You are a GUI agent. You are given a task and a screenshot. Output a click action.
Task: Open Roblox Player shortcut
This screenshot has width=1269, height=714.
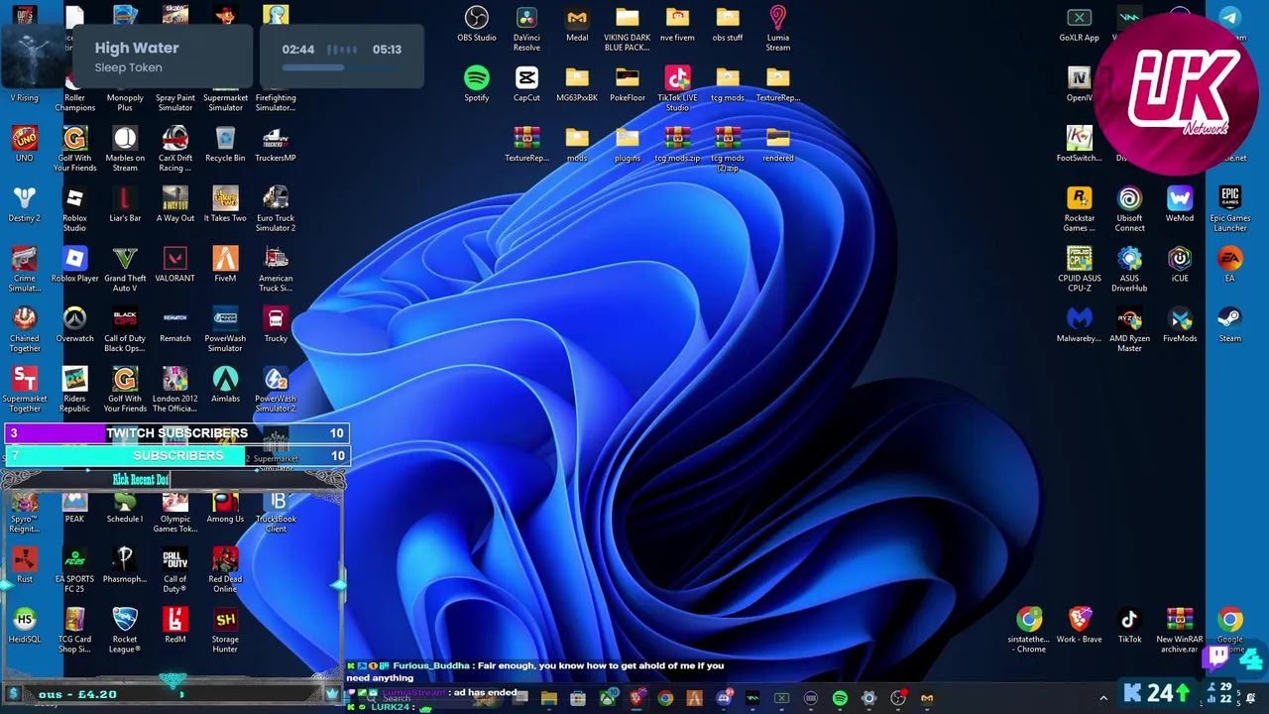74,265
